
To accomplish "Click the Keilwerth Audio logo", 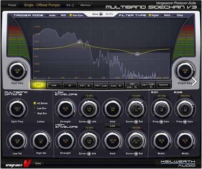I will (x=178, y=163).
